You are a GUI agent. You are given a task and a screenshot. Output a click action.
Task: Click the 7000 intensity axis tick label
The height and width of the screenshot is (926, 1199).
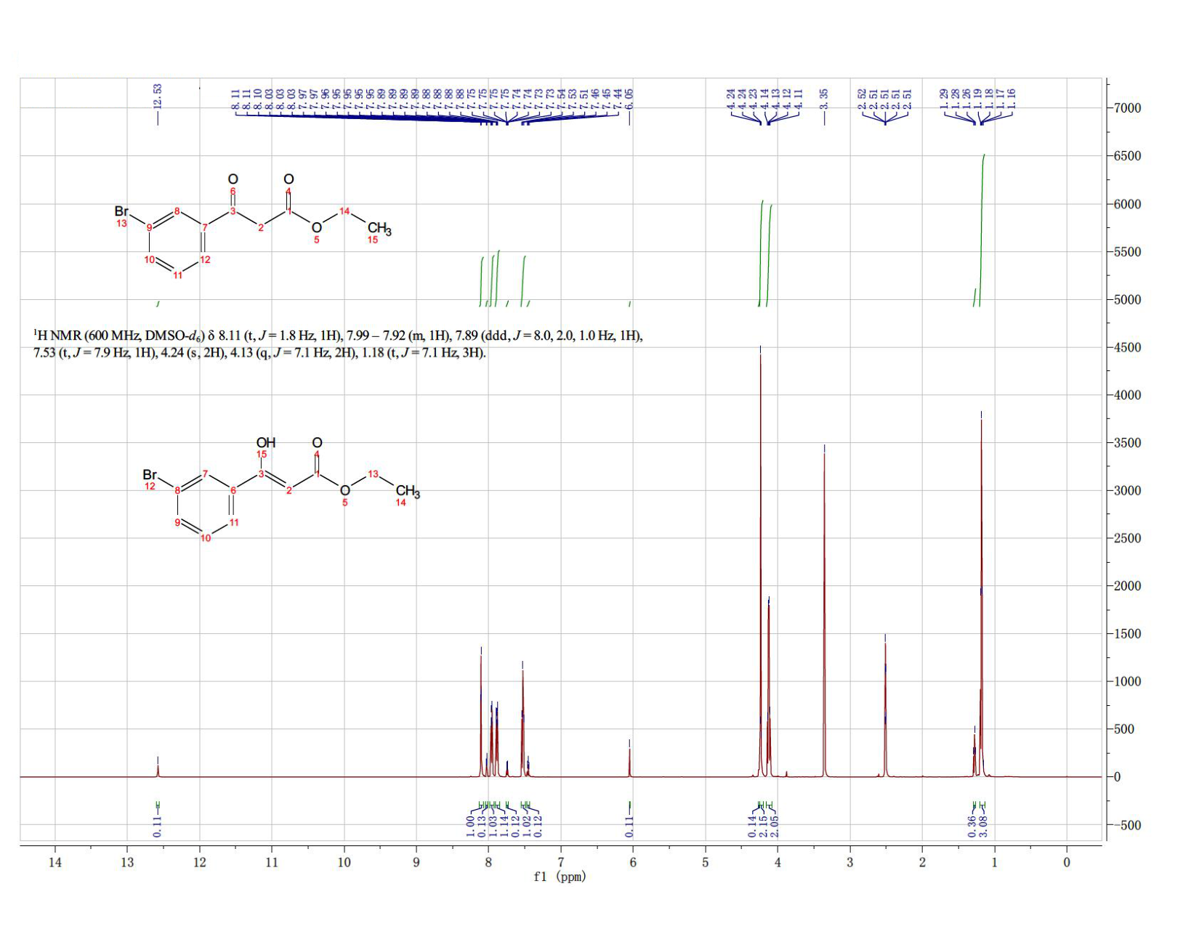click(x=1126, y=108)
